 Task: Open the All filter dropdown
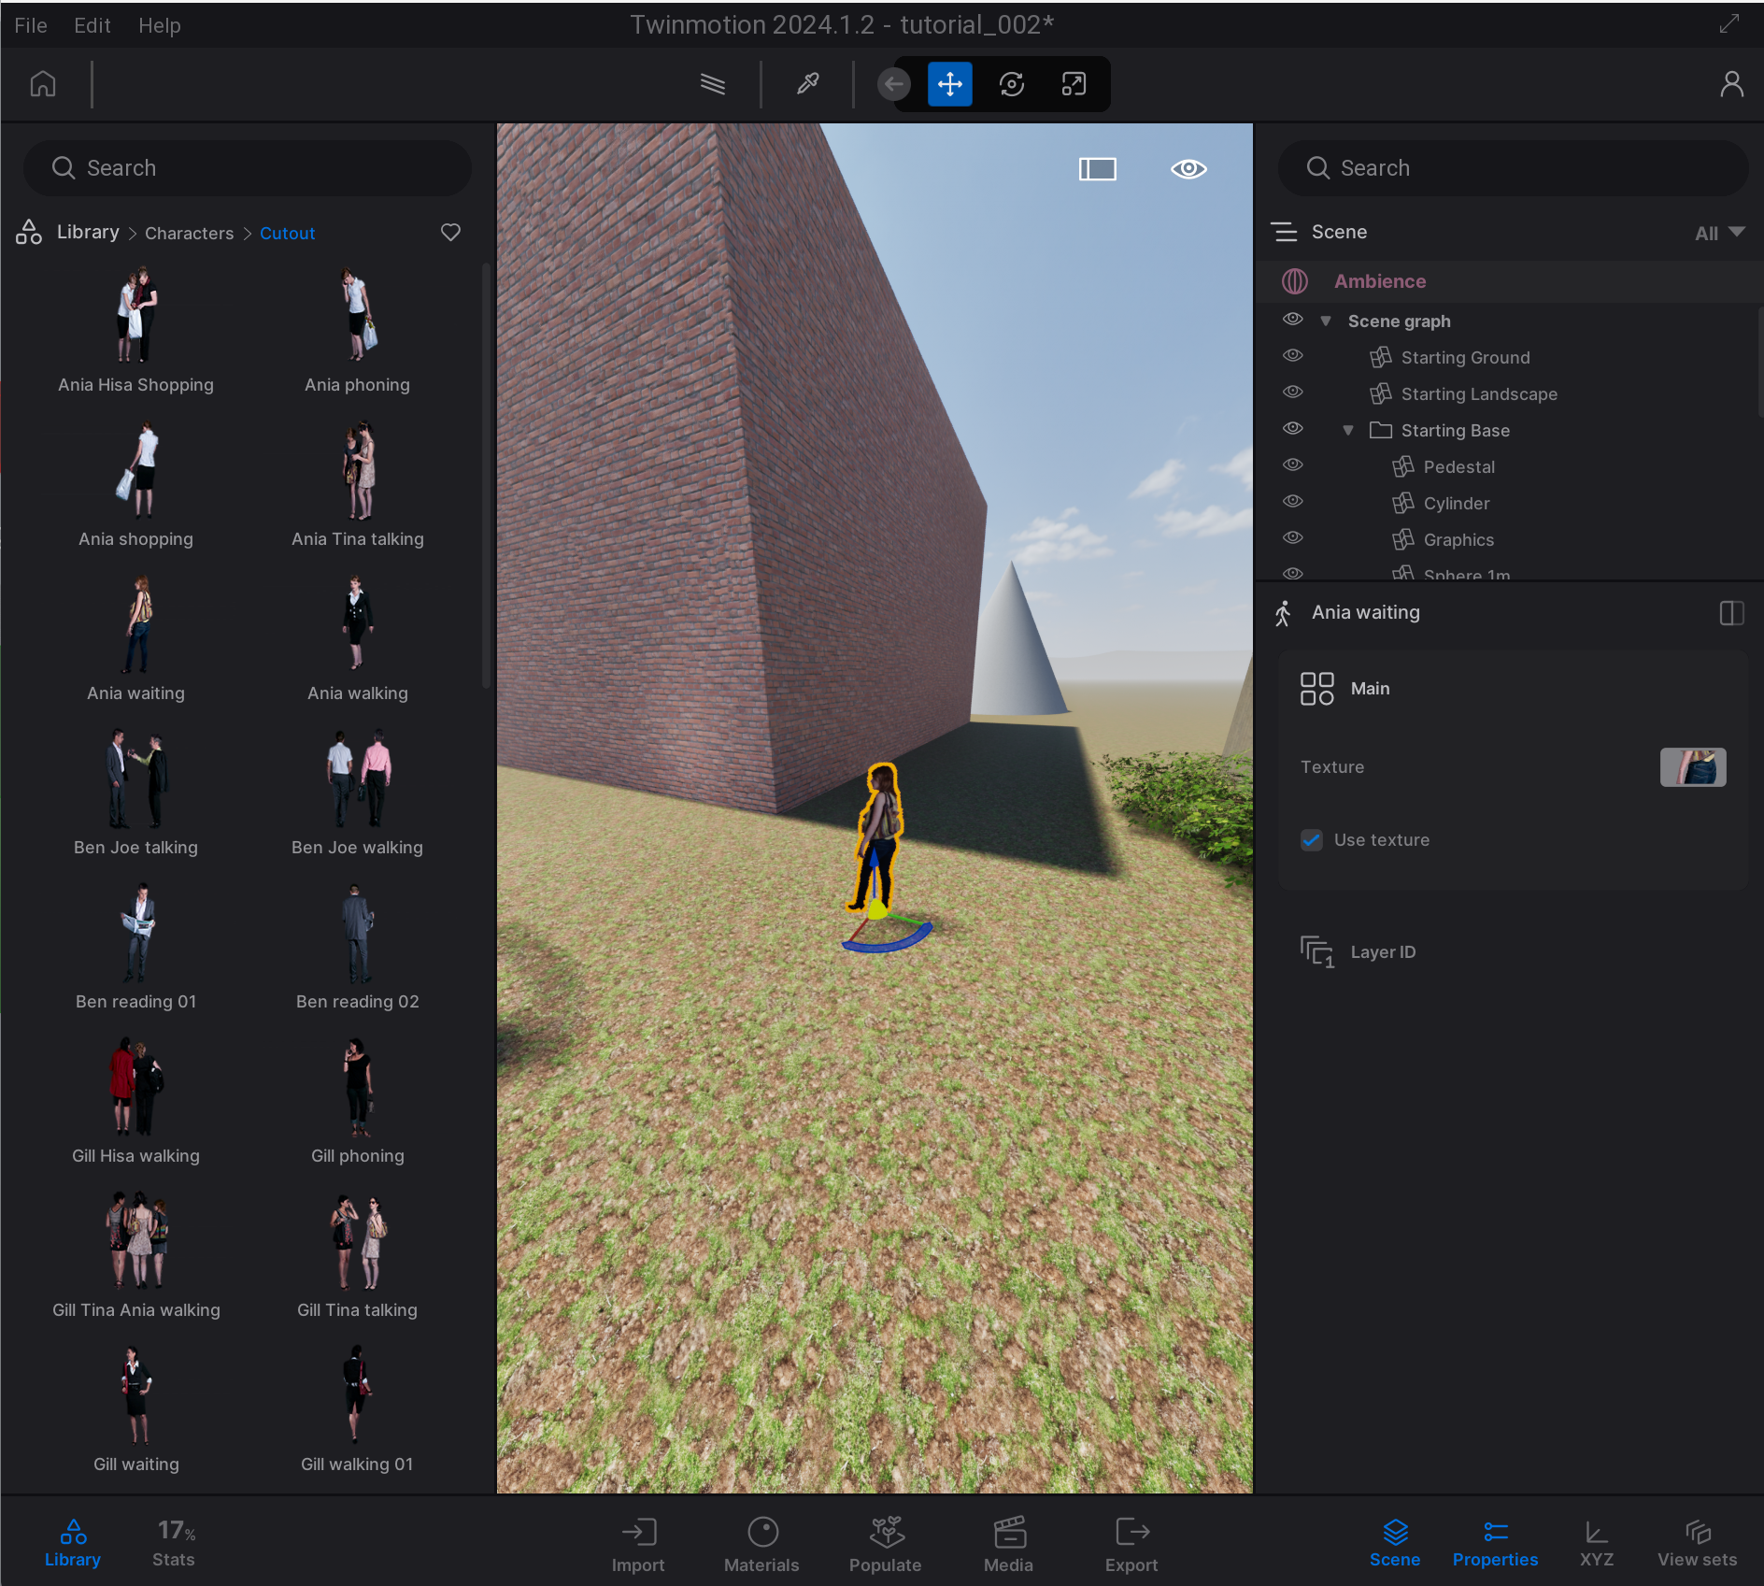[x=1719, y=233]
